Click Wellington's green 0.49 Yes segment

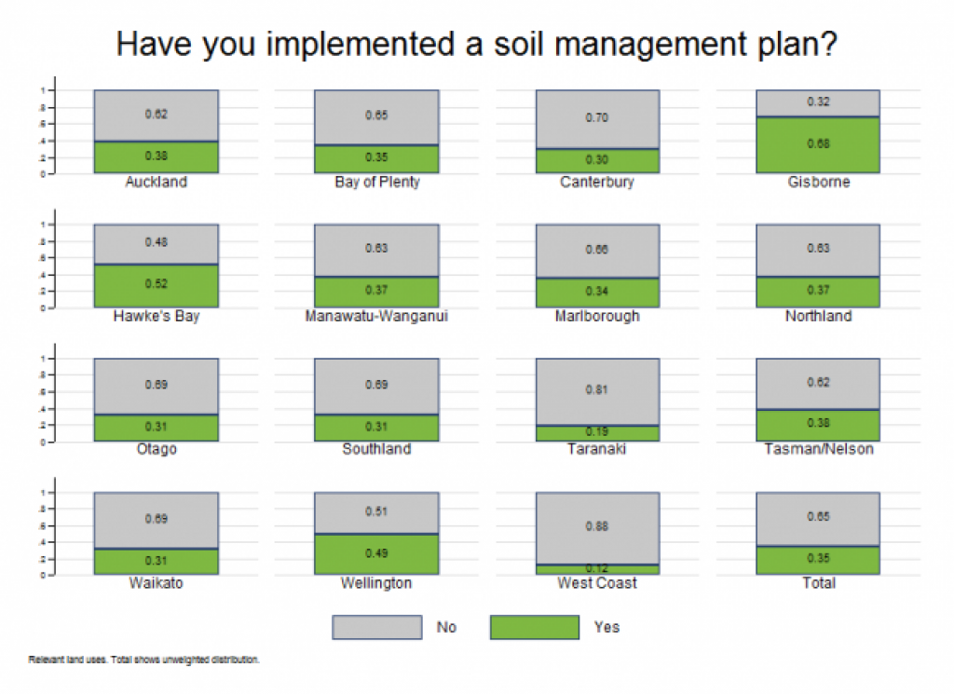click(x=376, y=554)
